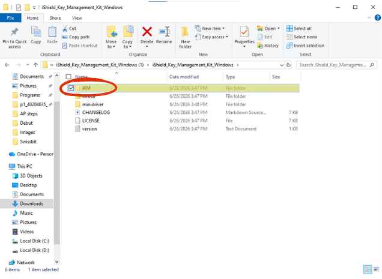This screenshot has height=279, width=382.
Task: Collapse the ribbon with the chevron
Action: click(369, 18)
